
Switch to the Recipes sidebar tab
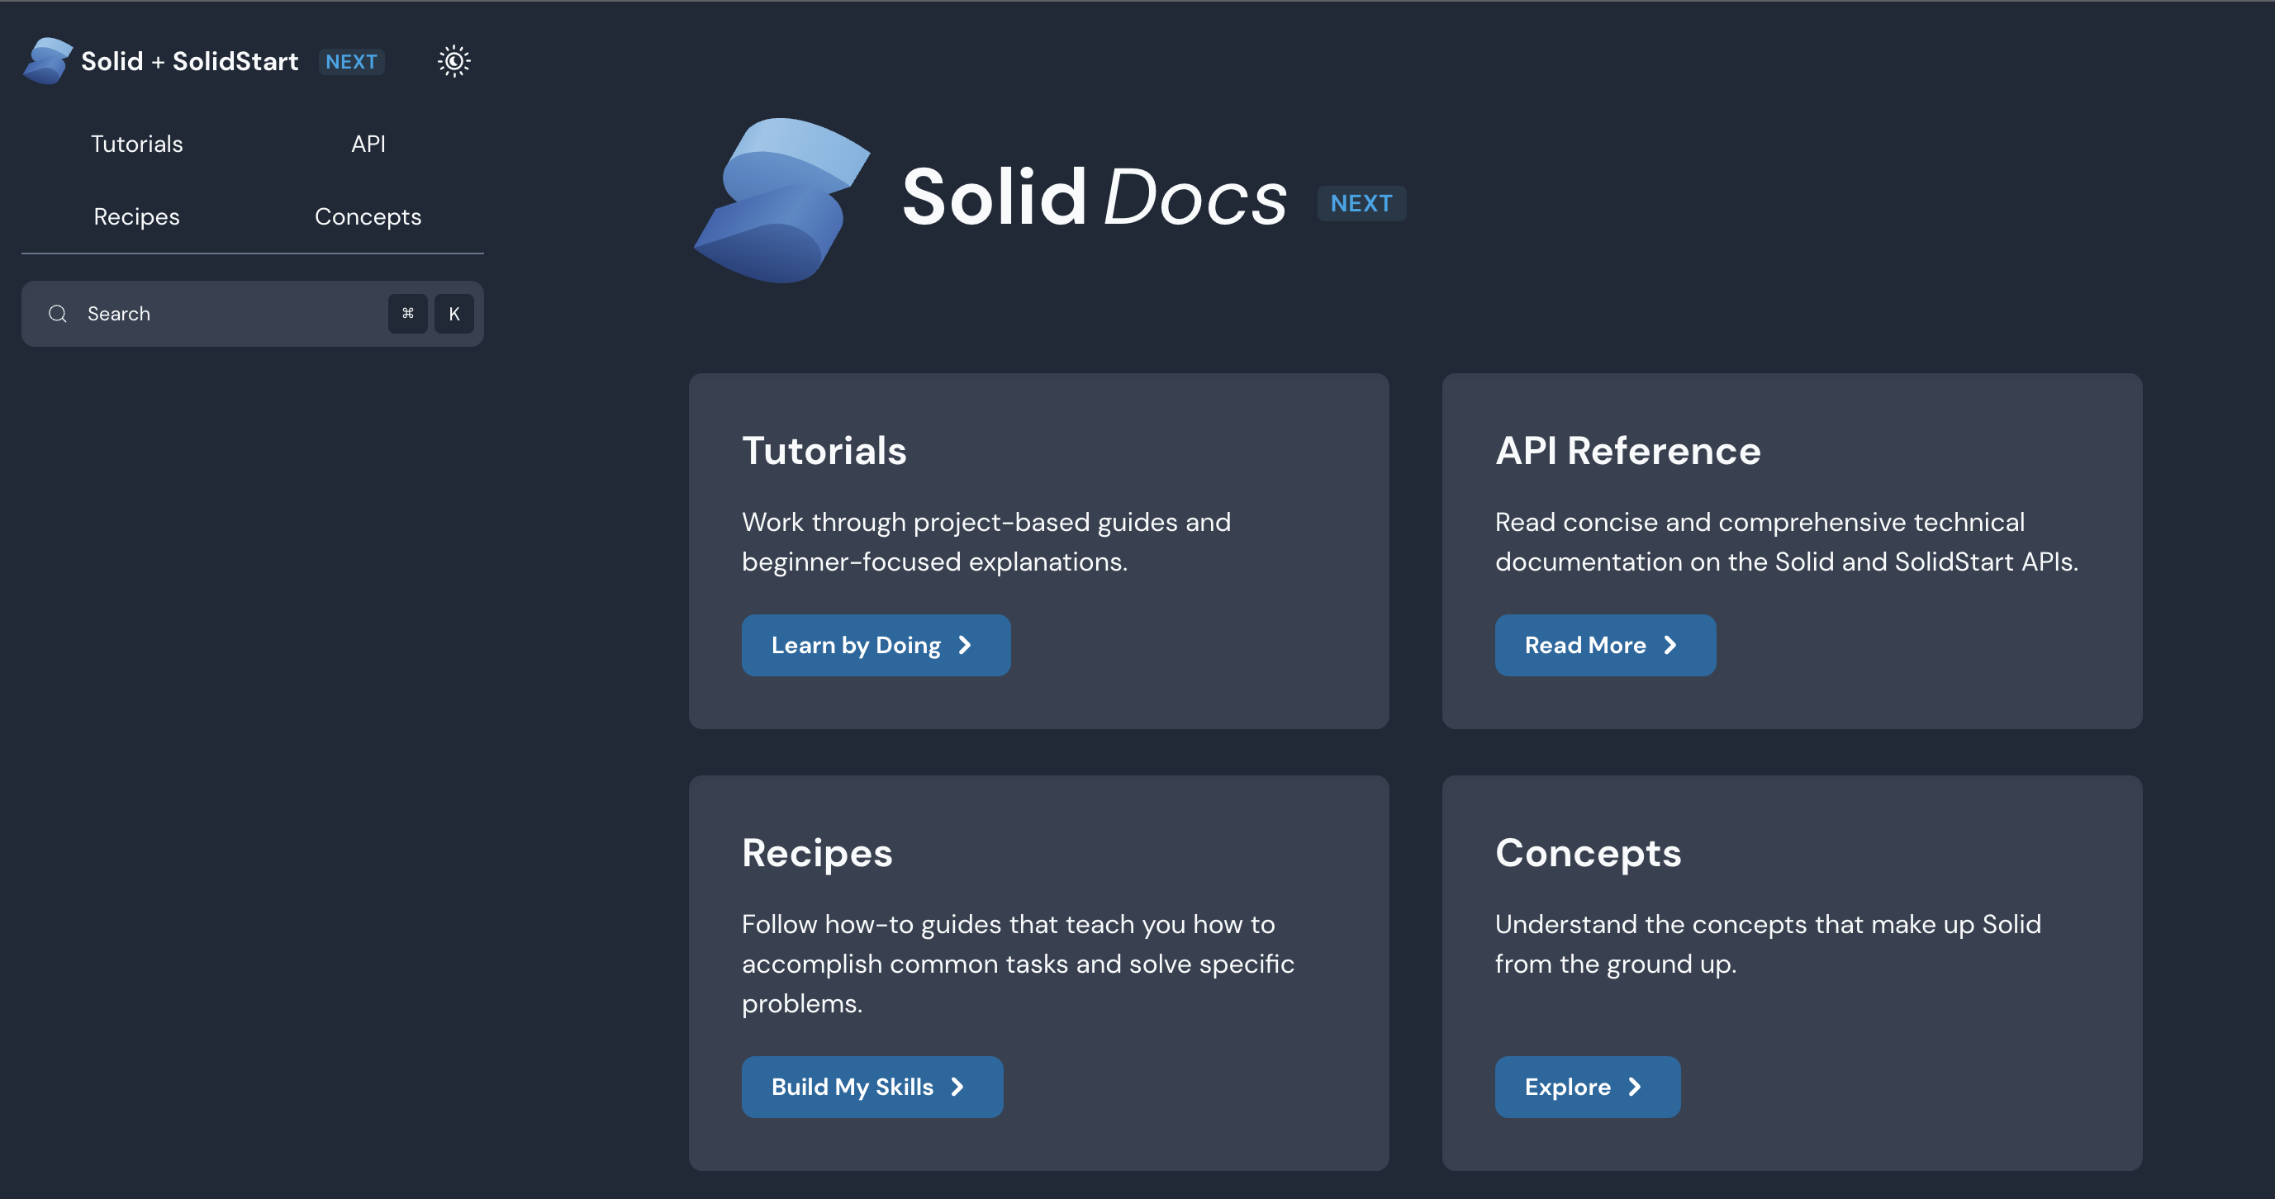[x=137, y=216]
